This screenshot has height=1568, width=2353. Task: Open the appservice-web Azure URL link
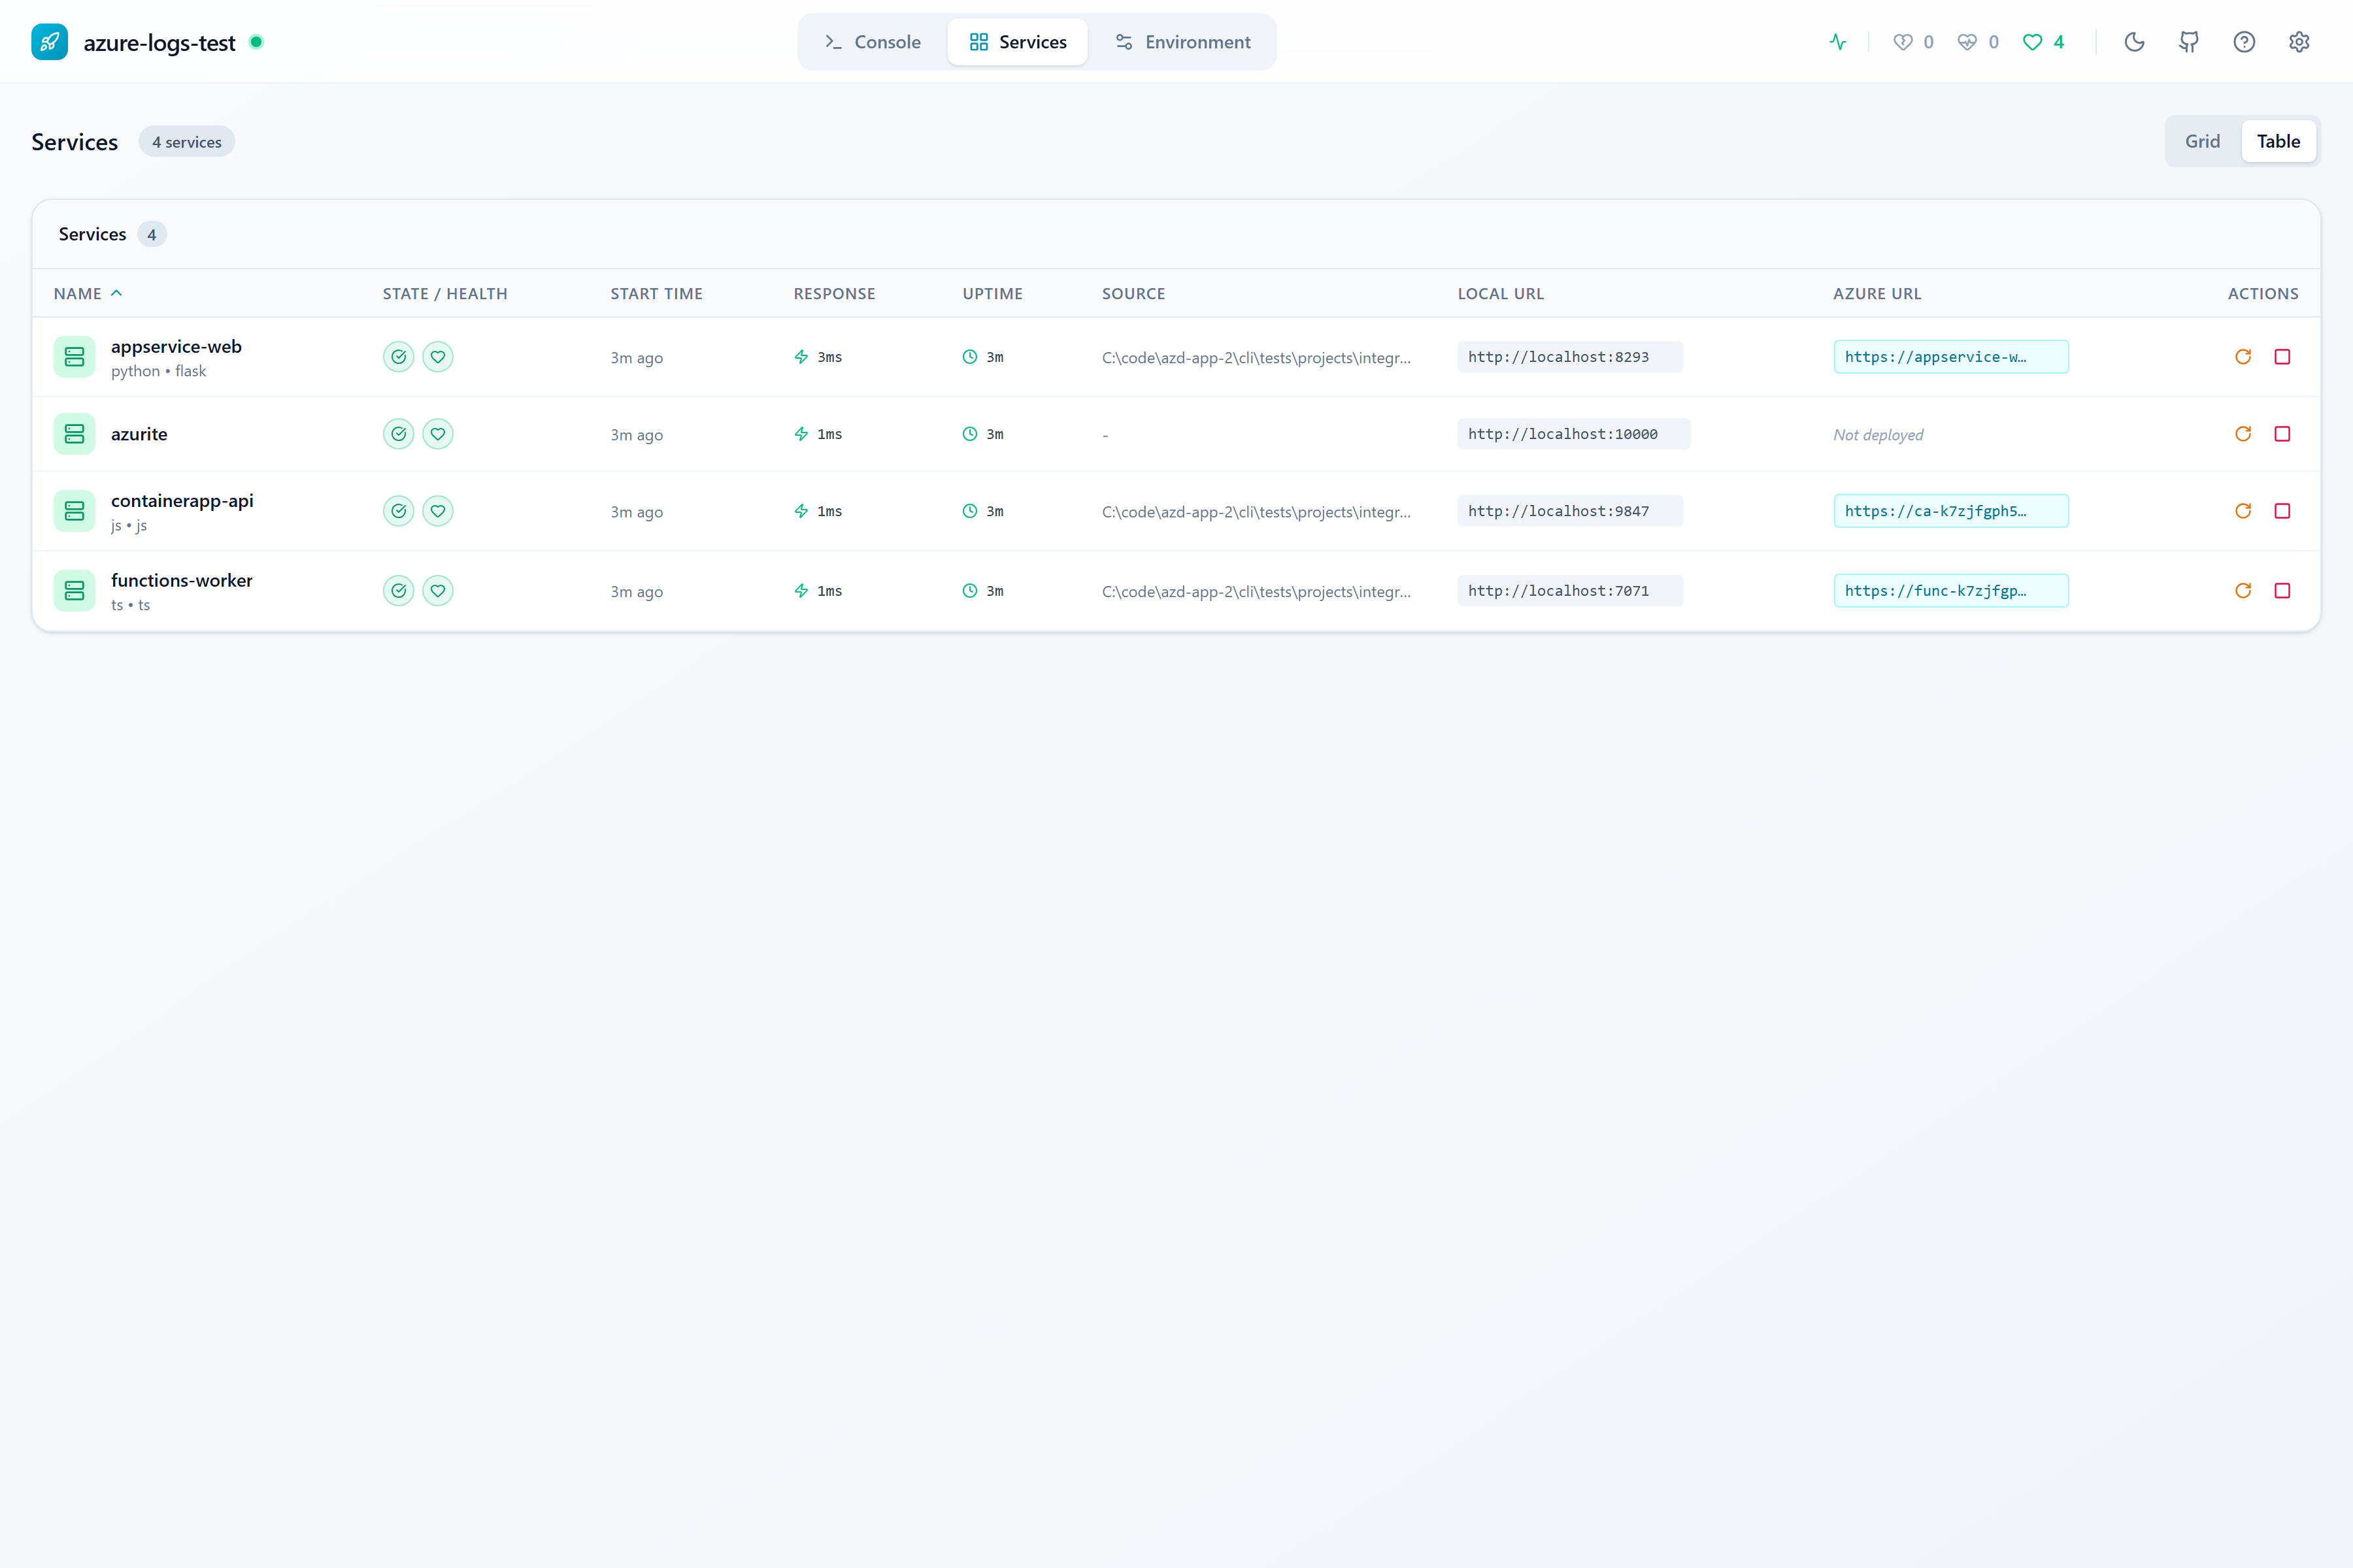[1951, 356]
